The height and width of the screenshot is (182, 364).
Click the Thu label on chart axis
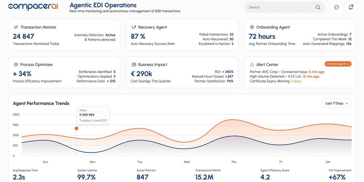coord(234,162)
